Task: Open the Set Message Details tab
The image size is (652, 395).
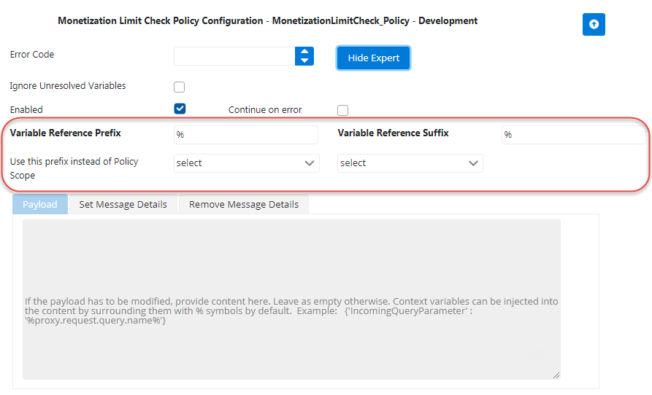Action: [123, 205]
